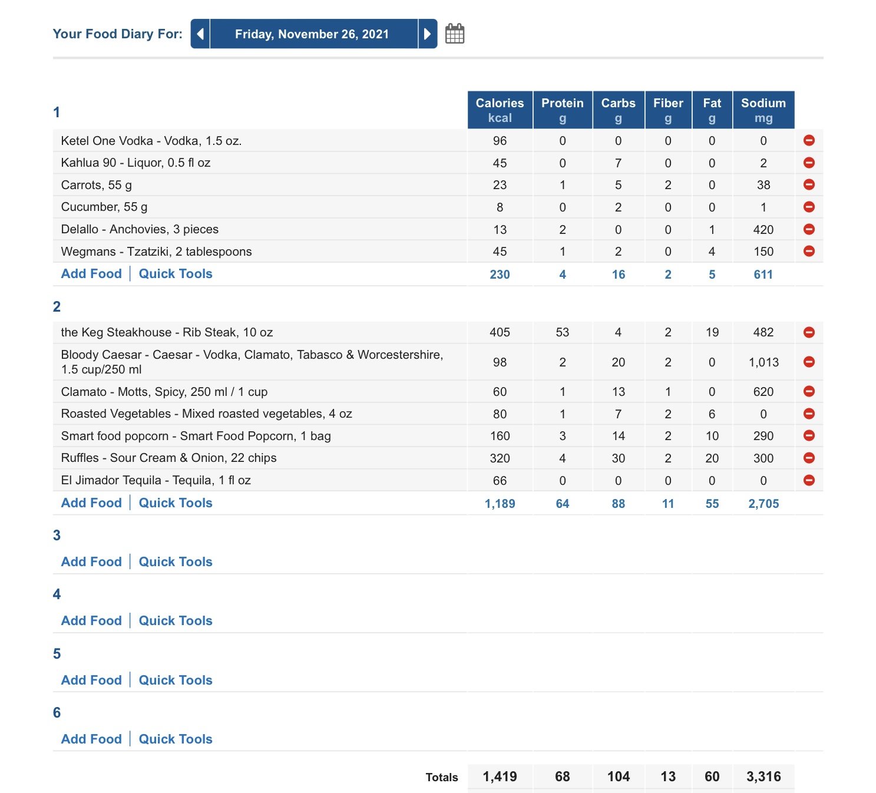This screenshot has width=876, height=793.
Task: Open Quick Tools for meal 6
Action: point(176,739)
